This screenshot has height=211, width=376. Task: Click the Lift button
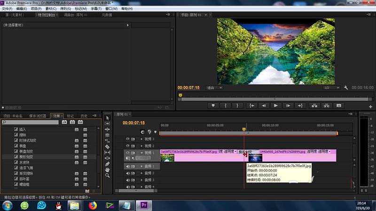coord(314,105)
